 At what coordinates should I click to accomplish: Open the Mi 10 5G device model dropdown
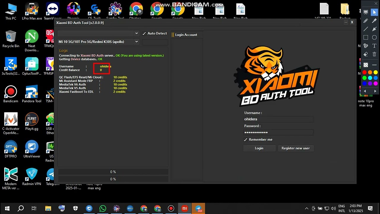pyautogui.click(x=98, y=42)
